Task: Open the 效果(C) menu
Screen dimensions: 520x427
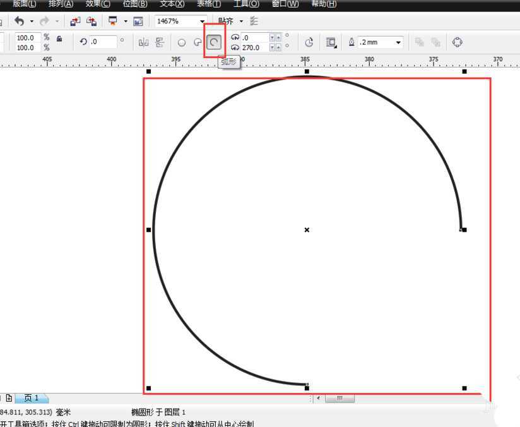Action: point(97,4)
